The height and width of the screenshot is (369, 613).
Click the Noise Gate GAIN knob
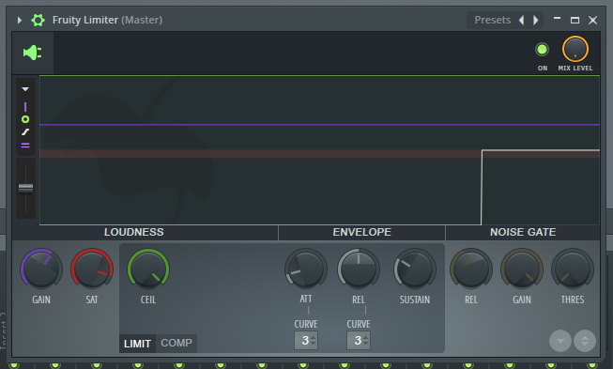click(x=522, y=269)
